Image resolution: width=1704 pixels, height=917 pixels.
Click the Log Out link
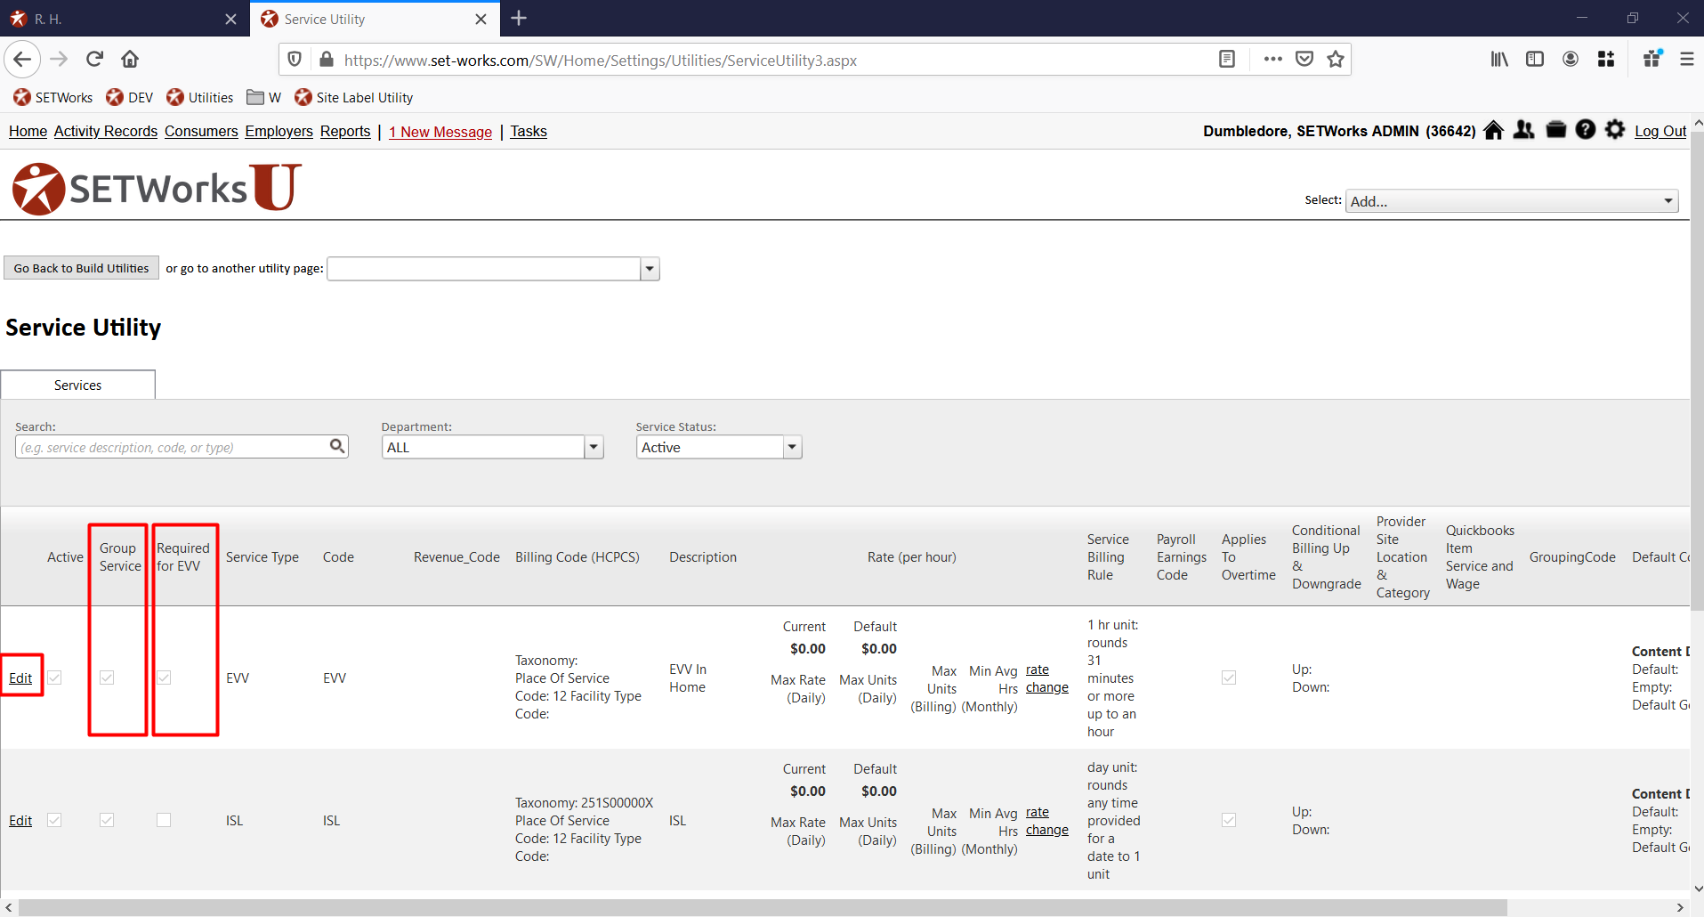pyautogui.click(x=1660, y=132)
